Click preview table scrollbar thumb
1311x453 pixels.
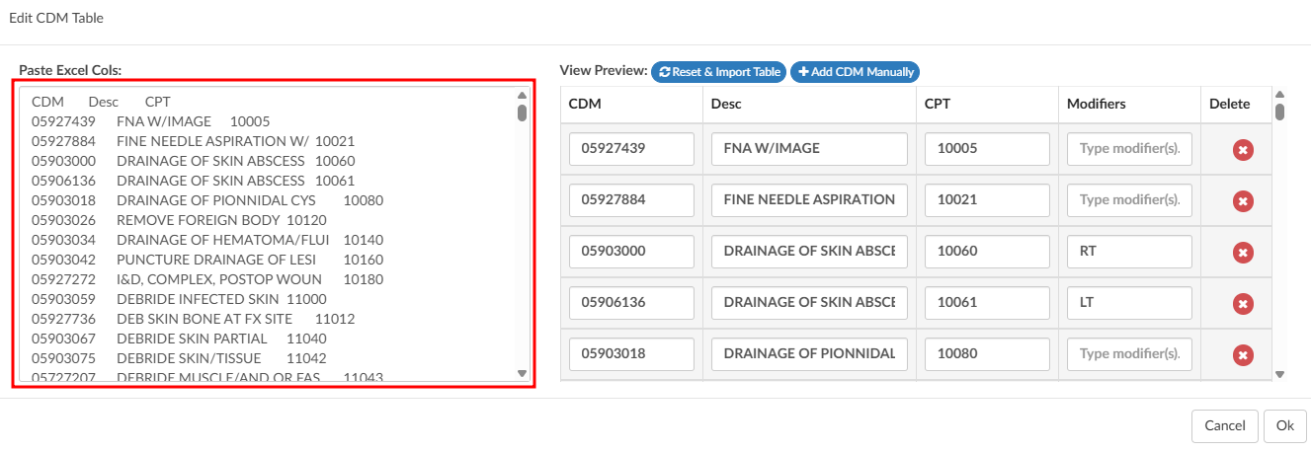click(1279, 112)
